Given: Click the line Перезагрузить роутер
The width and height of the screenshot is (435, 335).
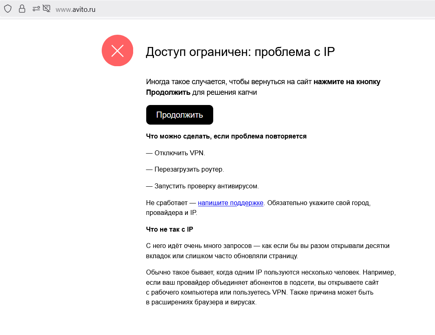Looking at the screenshot, I should coord(185,169).
